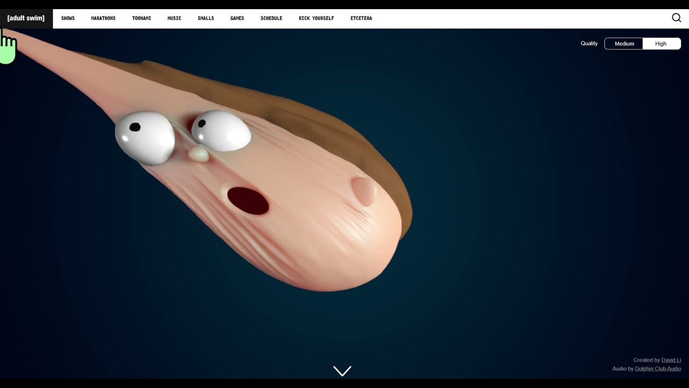This screenshot has width=689, height=388.
Task: Open the search magnifier icon
Action: point(677,18)
